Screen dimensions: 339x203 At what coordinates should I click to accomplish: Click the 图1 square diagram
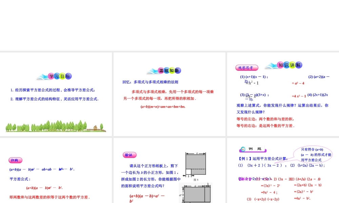click(x=196, y=164)
